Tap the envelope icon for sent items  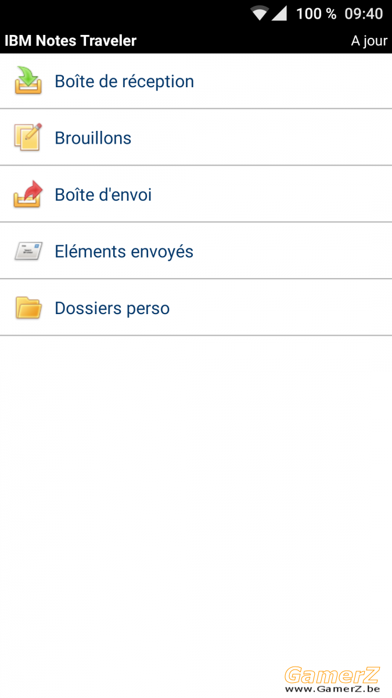pos(28,251)
